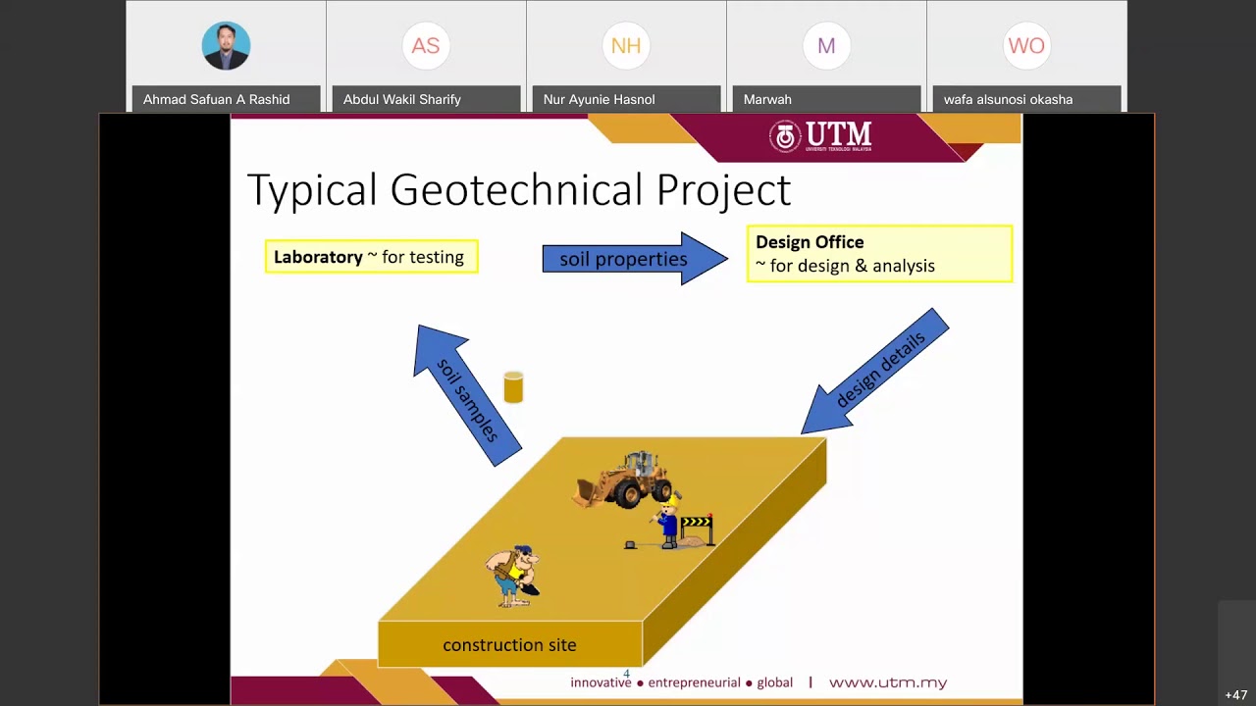Viewport: 1256px width, 706px height.
Task: Click the name label 'Marwah'
Action: click(767, 99)
